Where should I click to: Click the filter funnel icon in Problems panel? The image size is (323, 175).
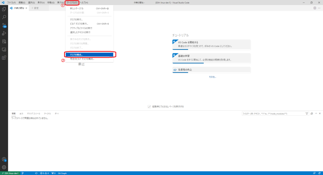[x=307, y=114]
